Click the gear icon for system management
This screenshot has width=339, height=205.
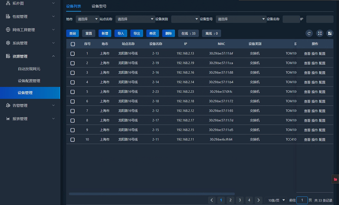pos(8,43)
